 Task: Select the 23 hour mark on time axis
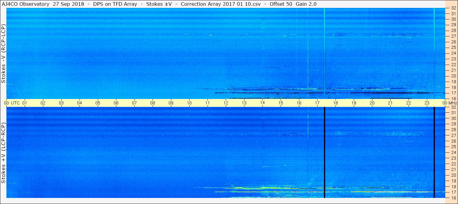[x=427, y=103]
